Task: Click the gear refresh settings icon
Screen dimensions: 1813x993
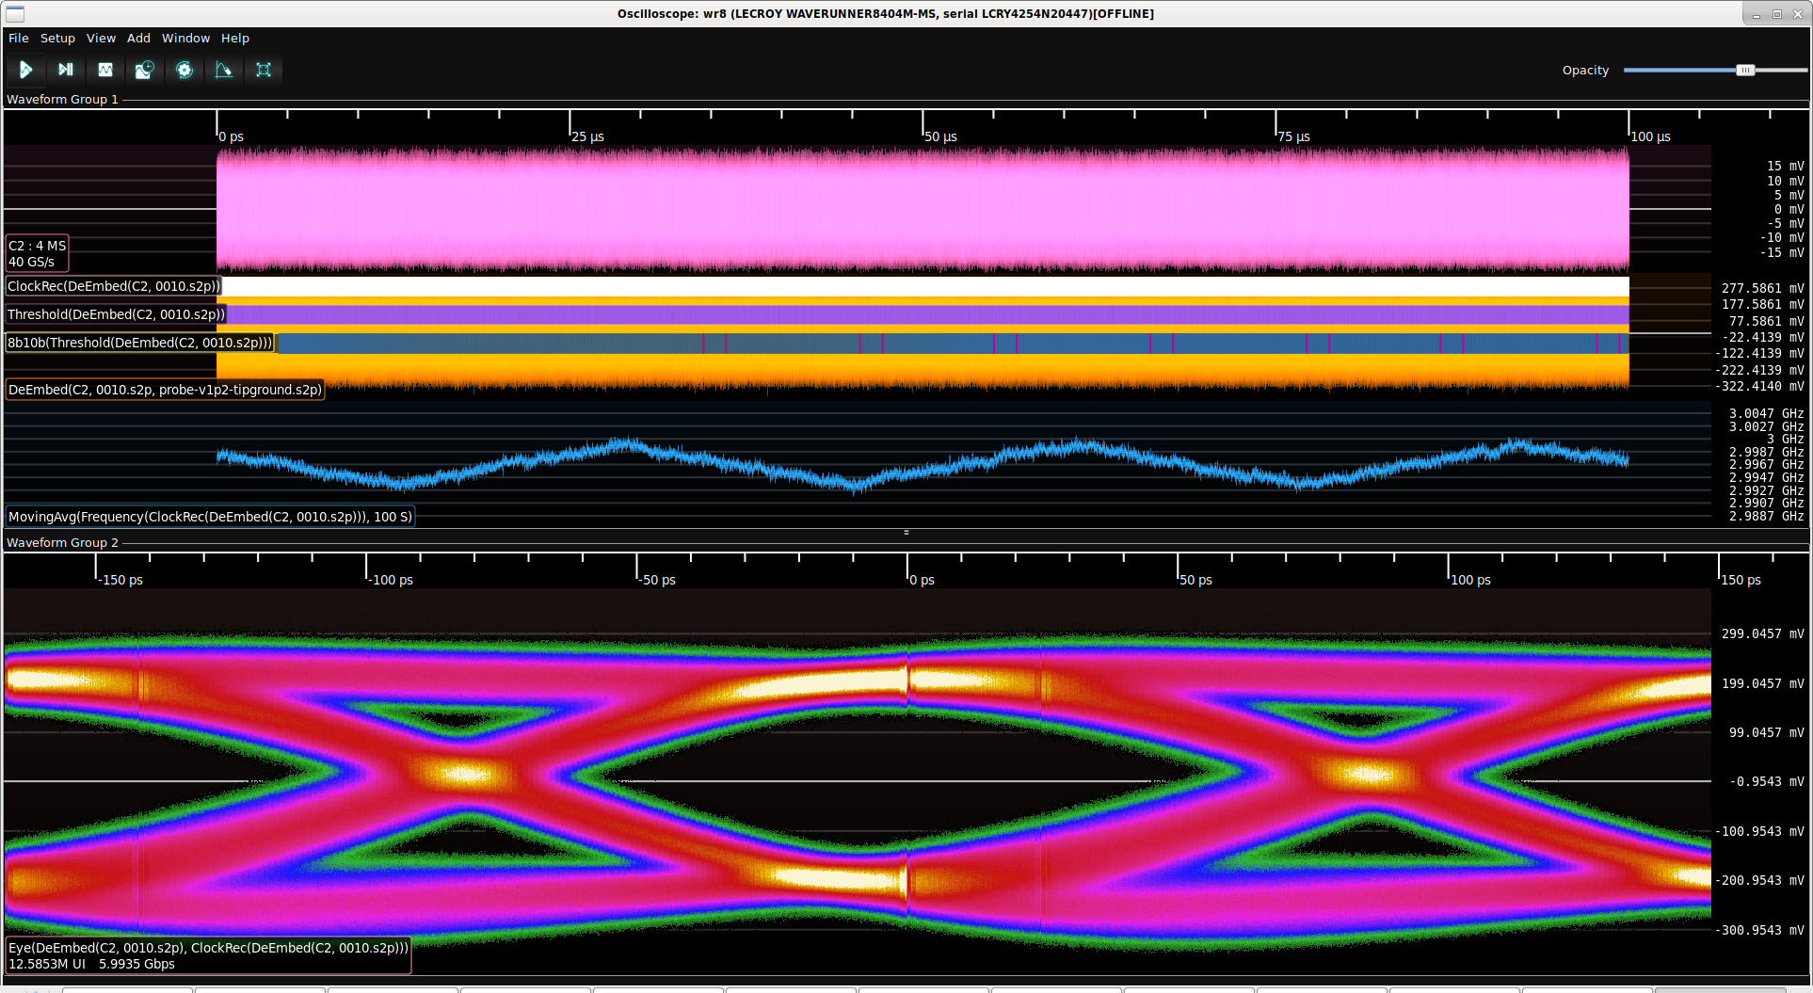Action: [x=184, y=70]
